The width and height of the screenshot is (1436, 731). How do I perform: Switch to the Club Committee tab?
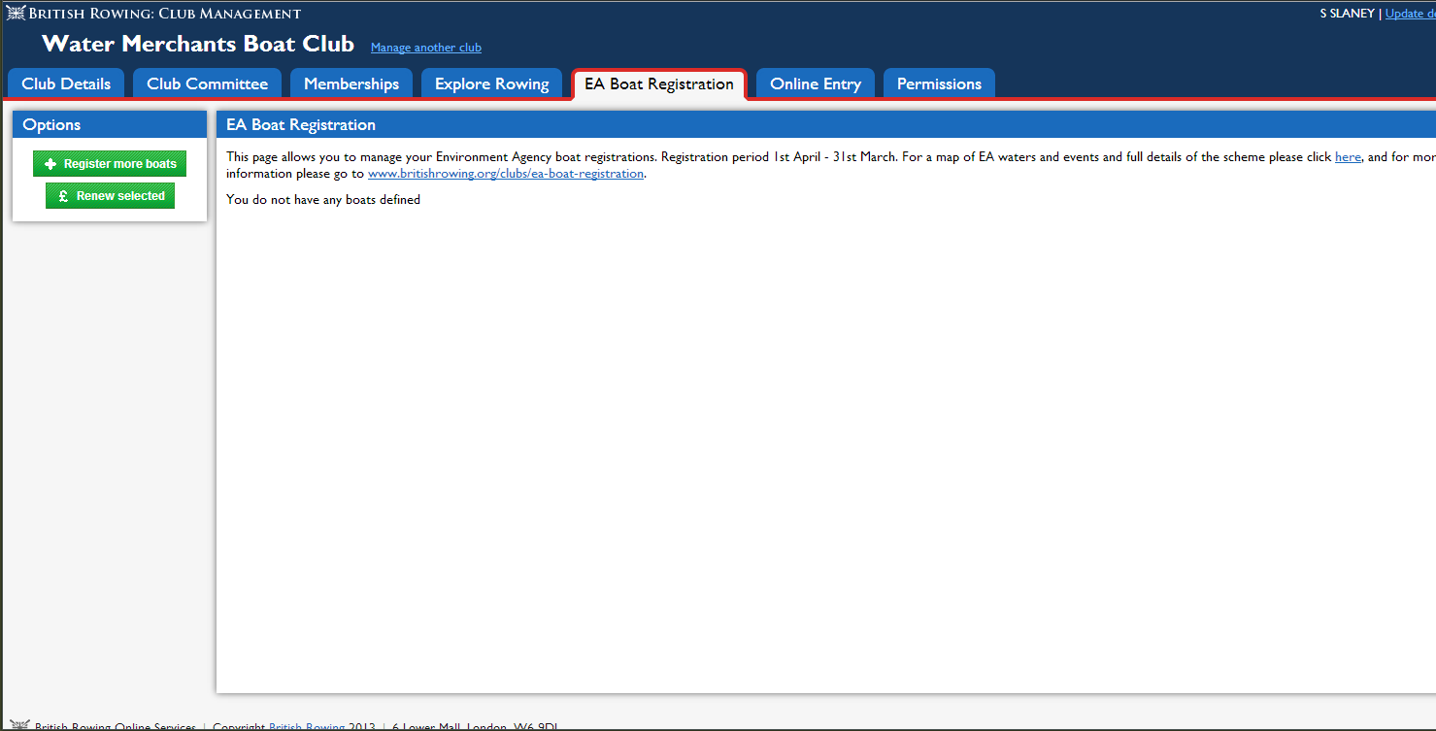tap(207, 83)
